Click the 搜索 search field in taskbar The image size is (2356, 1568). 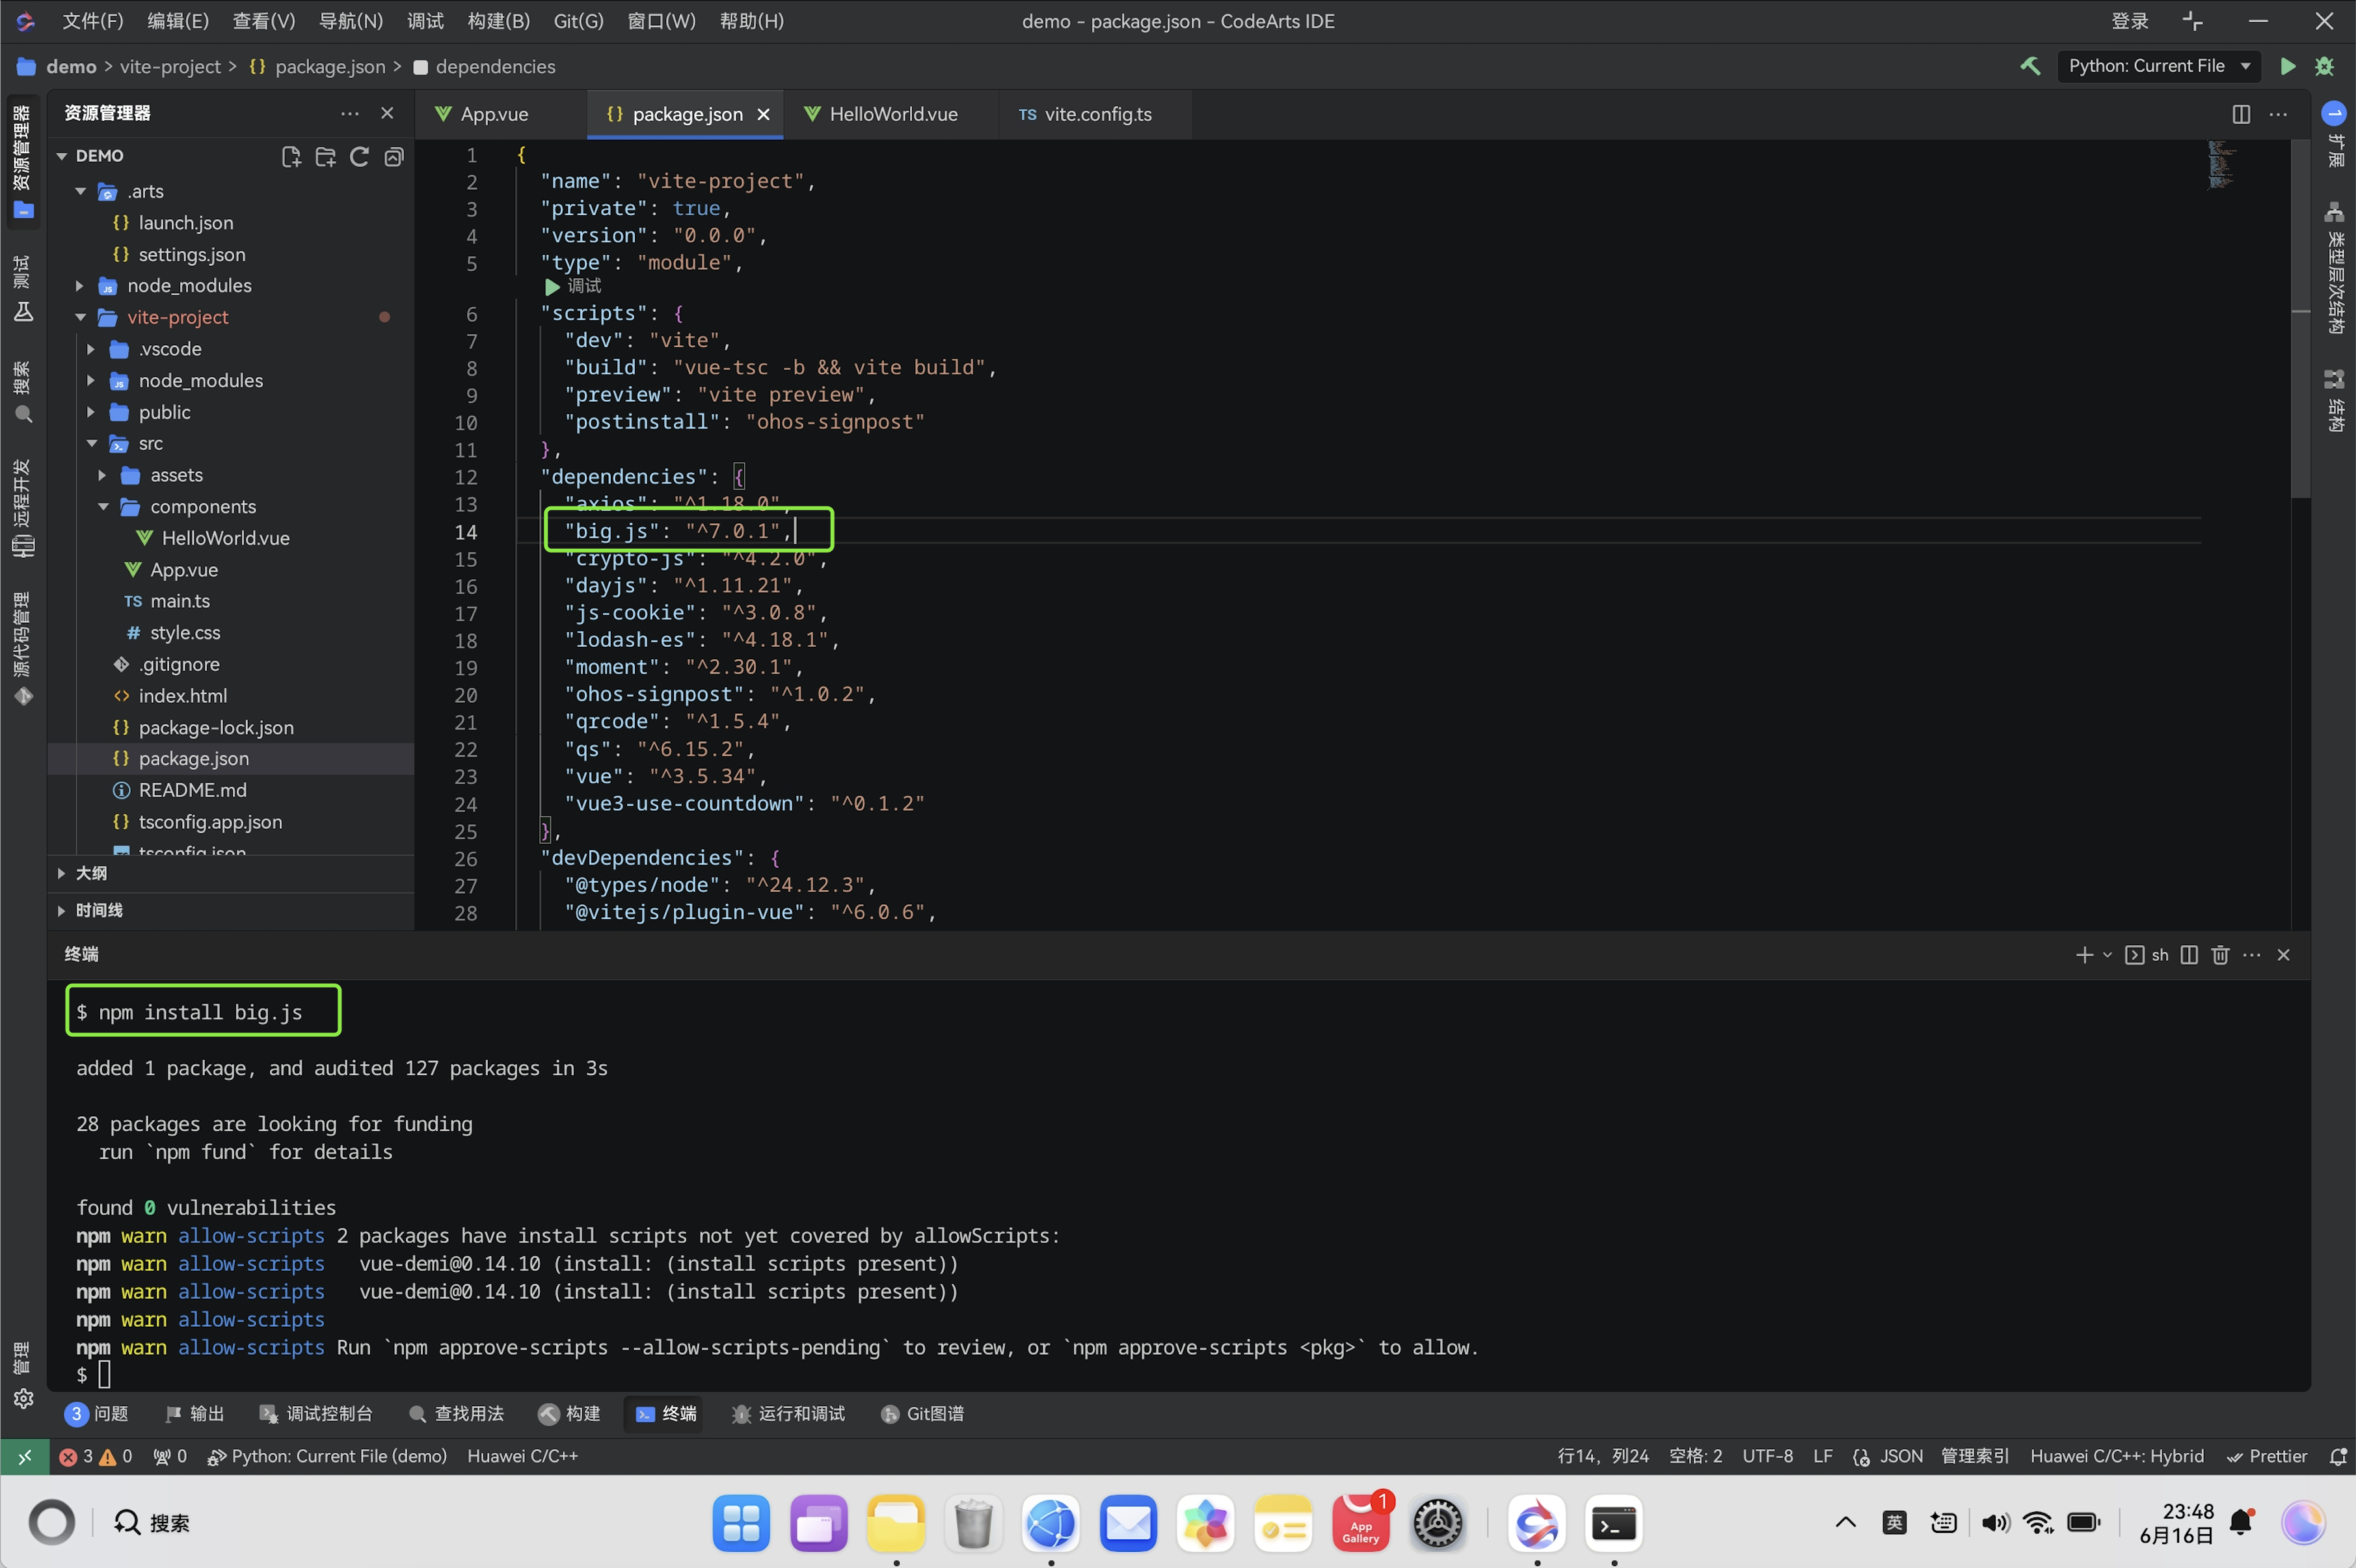(152, 1523)
